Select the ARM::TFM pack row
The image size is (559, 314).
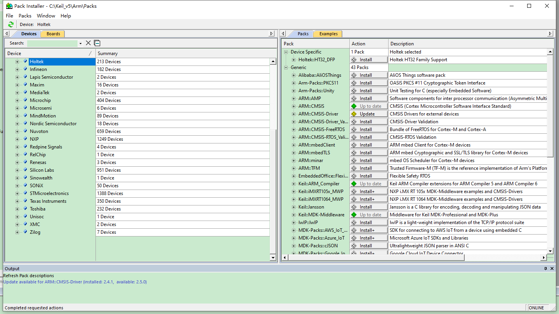tap(414, 168)
